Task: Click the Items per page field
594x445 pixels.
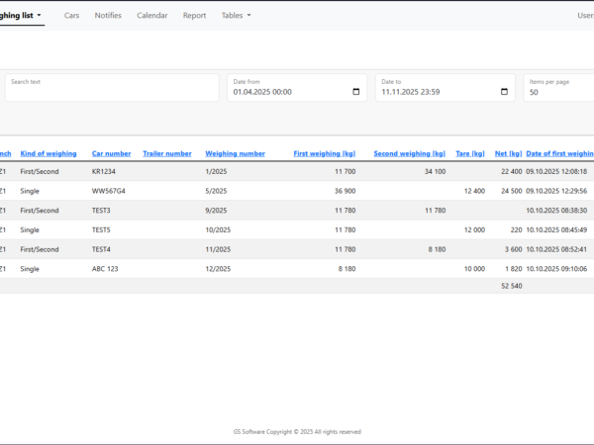Action: 558,88
